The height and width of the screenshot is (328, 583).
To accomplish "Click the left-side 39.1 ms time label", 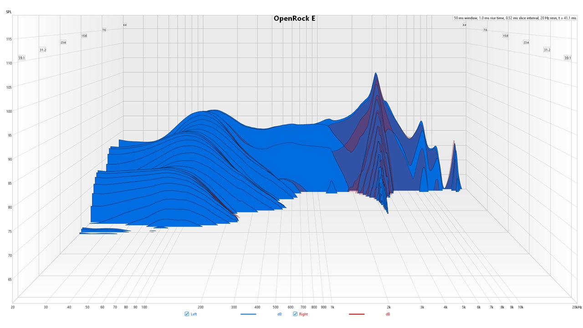I will (21, 58).
